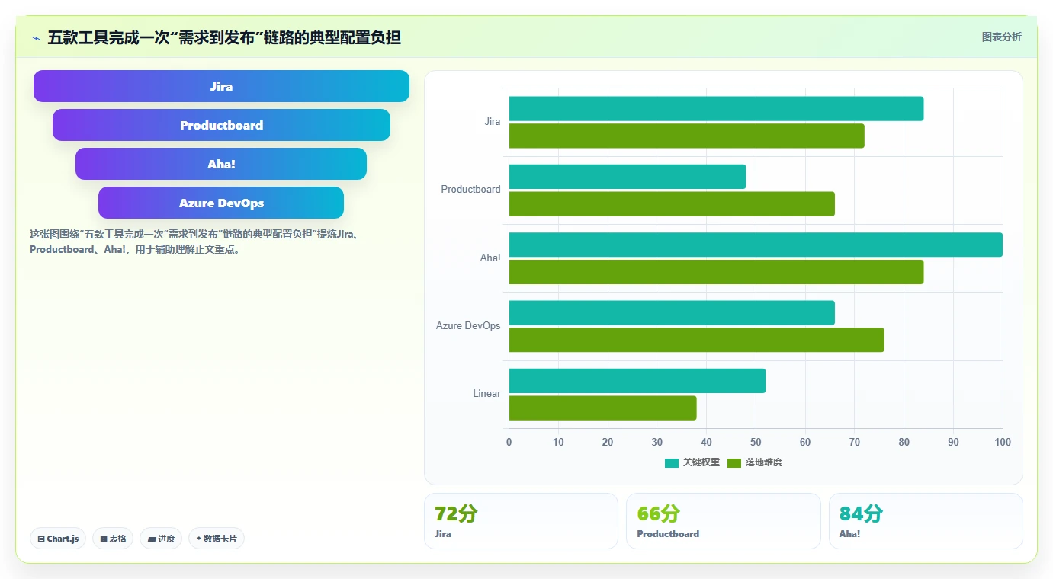Click the 关键权重 legend label

[701, 462]
